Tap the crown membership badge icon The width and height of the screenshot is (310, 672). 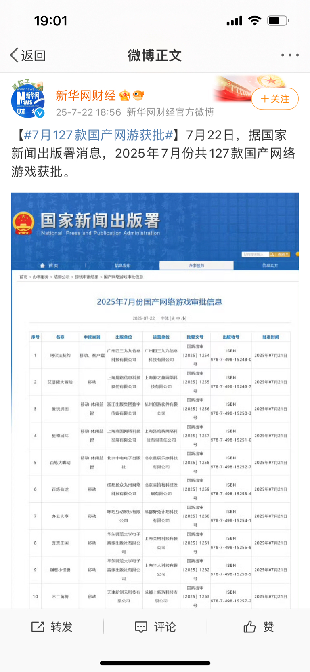tap(125, 95)
